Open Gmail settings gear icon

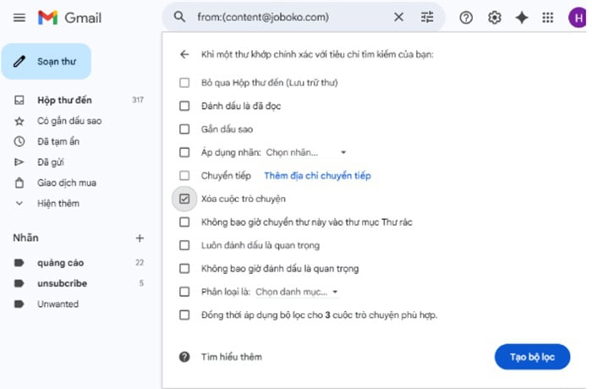click(x=494, y=18)
